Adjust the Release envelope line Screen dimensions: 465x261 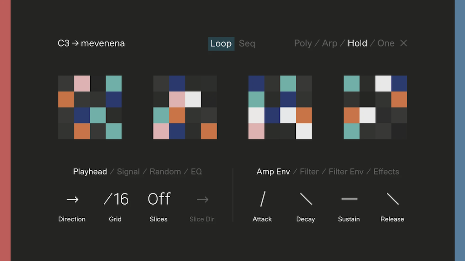tap(392, 199)
